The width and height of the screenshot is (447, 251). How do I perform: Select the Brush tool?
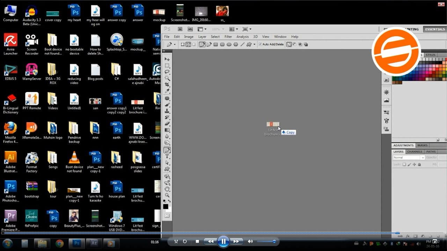[x=167, y=105]
